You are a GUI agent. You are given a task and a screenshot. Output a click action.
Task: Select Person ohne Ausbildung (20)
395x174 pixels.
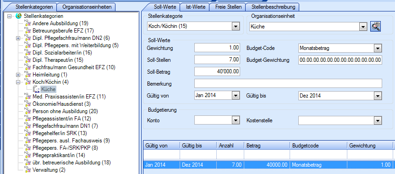tap(65, 111)
